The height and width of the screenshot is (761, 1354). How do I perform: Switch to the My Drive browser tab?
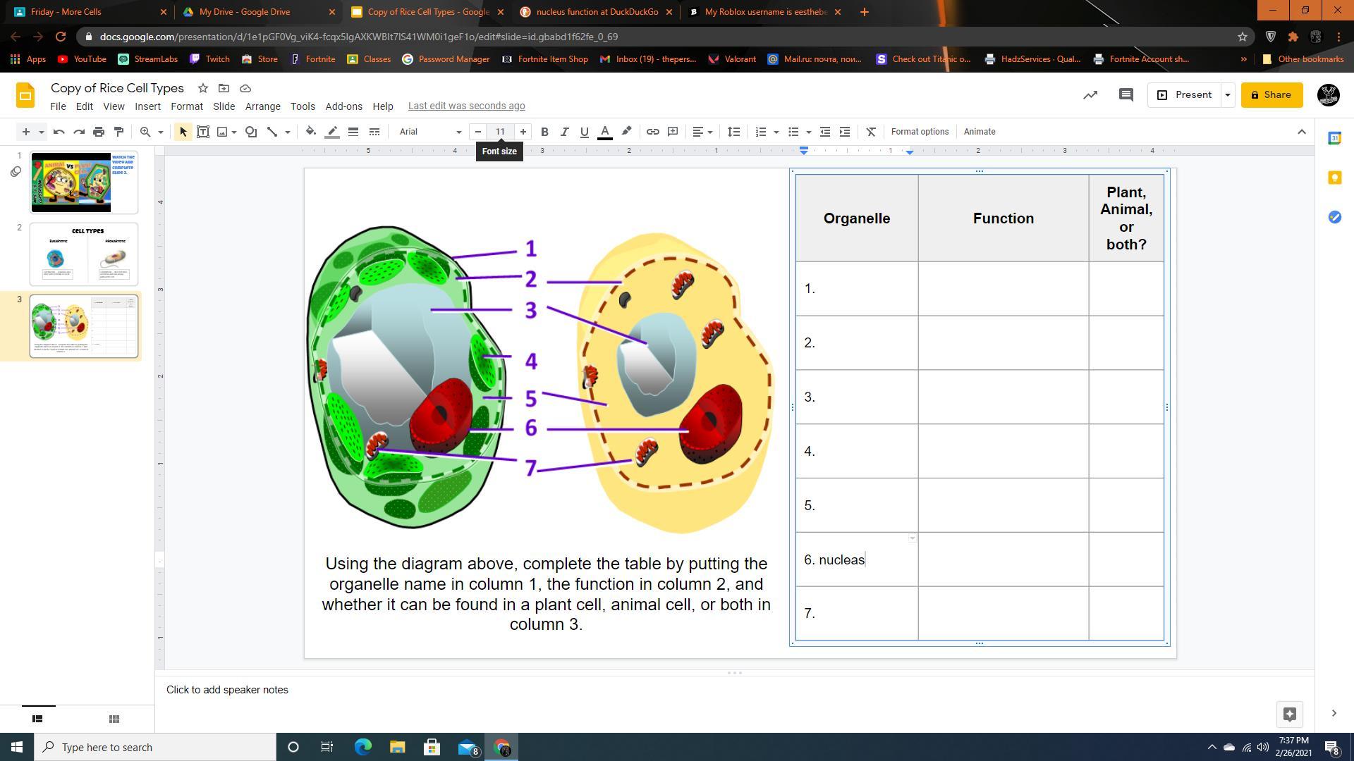(x=245, y=12)
